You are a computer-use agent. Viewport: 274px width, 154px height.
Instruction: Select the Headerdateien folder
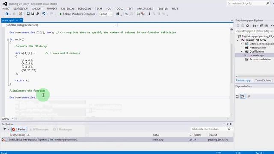[258, 47]
